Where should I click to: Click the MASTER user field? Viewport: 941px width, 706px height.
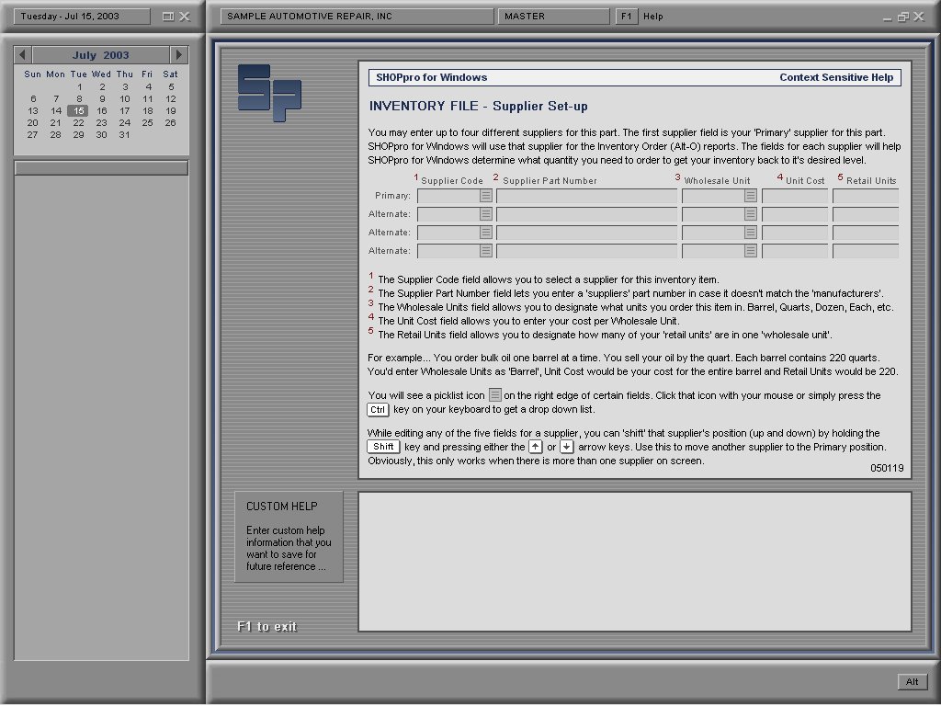coord(553,17)
